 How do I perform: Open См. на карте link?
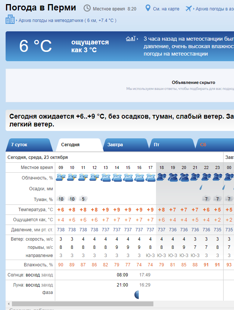(166, 9)
